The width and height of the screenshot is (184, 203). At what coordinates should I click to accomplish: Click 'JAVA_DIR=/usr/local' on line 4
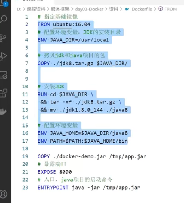(80, 40)
